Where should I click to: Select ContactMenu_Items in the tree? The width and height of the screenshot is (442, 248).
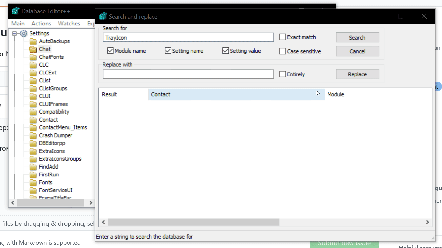click(63, 128)
